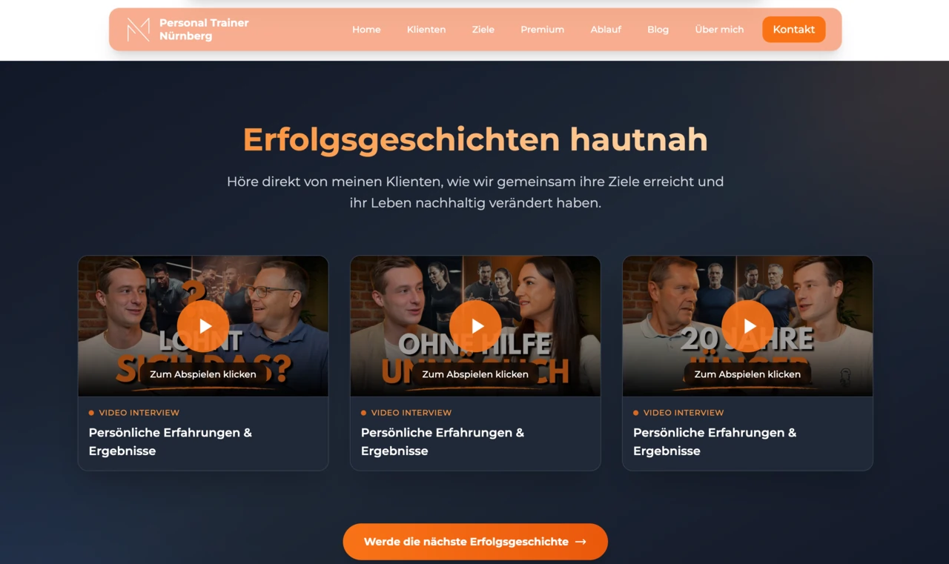
Task: Open the Blog page
Action: coord(658,30)
